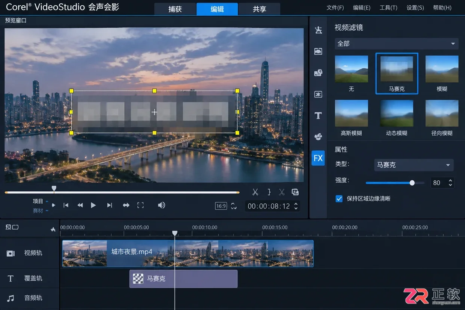
Task: Switch preview mode to 项目
Action: (x=38, y=201)
